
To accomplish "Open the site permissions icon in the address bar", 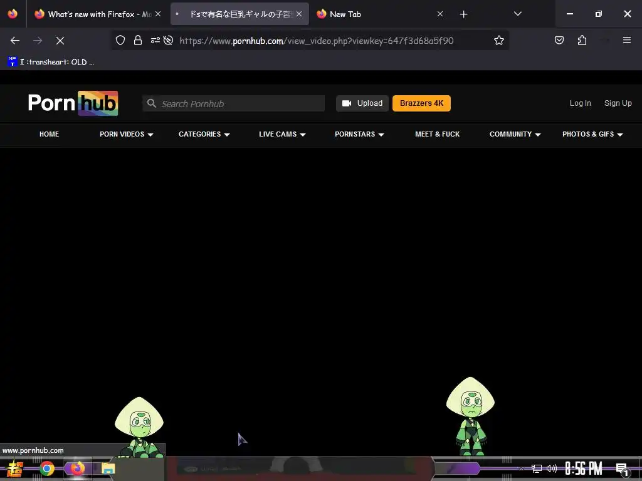I will pyautogui.click(x=155, y=40).
